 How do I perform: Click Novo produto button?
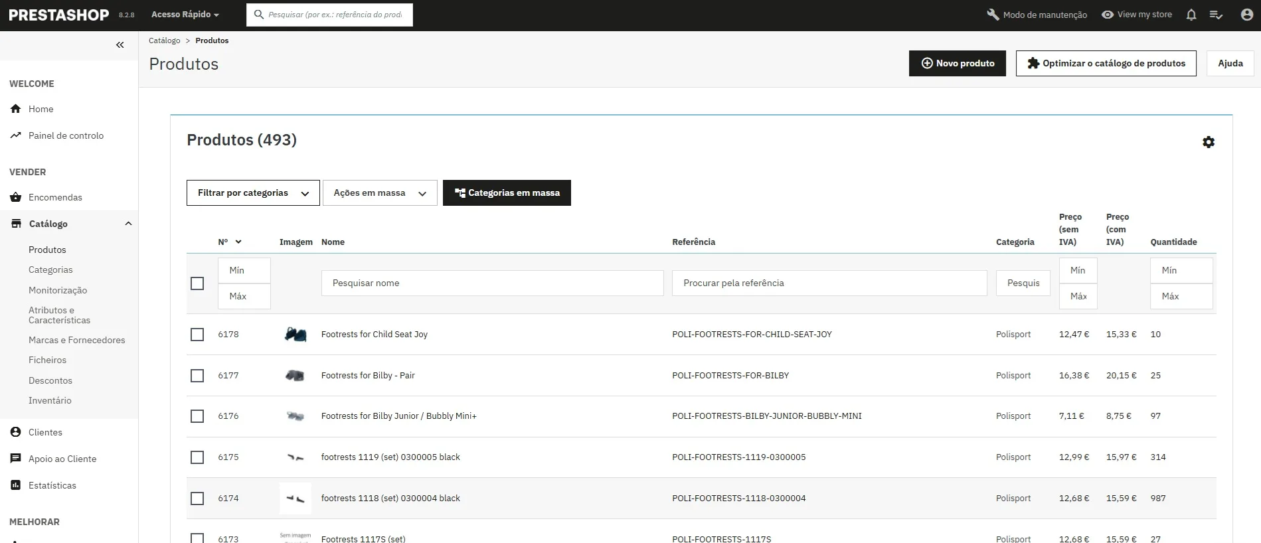click(x=958, y=63)
